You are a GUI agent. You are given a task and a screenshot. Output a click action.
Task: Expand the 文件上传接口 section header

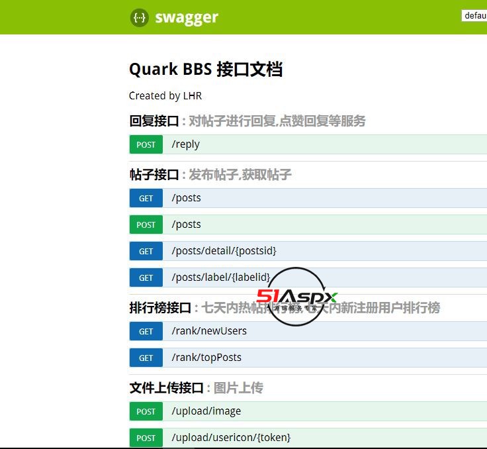167,388
